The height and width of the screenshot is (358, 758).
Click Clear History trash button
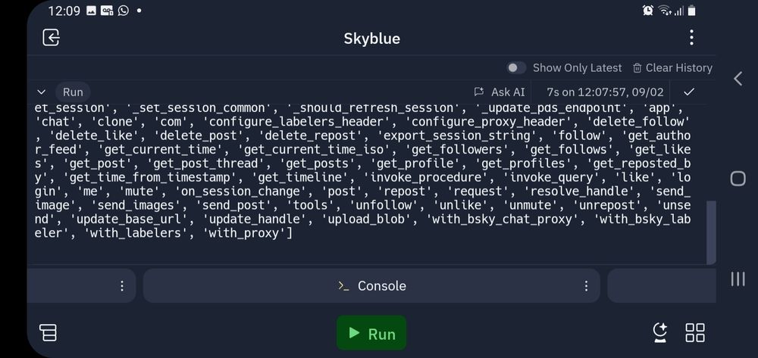(x=672, y=68)
